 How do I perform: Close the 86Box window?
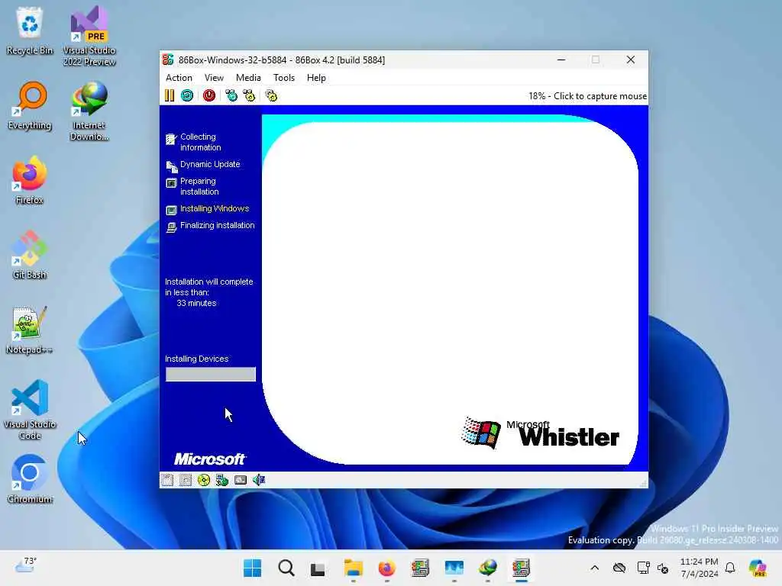pos(630,60)
